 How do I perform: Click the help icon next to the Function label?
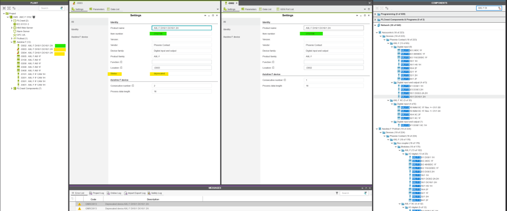tap(121, 62)
